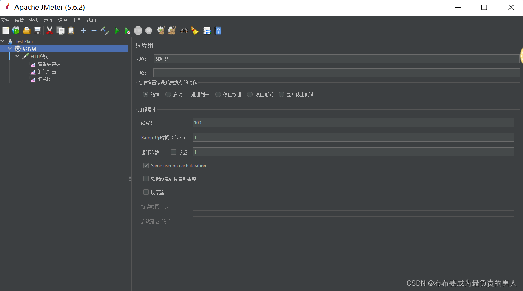Click the Clear All double-broom icon
Screen dimensions: 523x291
pyautogui.click(x=172, y=31)
